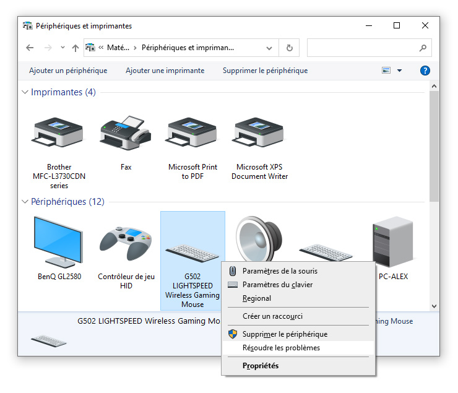Open the breadcrumb arrow after Maté...
The image size is (458, 393).
click(135, 48)
